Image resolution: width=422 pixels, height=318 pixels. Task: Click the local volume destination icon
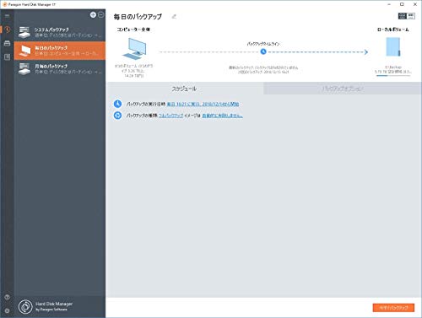click(x=393, y=47)
